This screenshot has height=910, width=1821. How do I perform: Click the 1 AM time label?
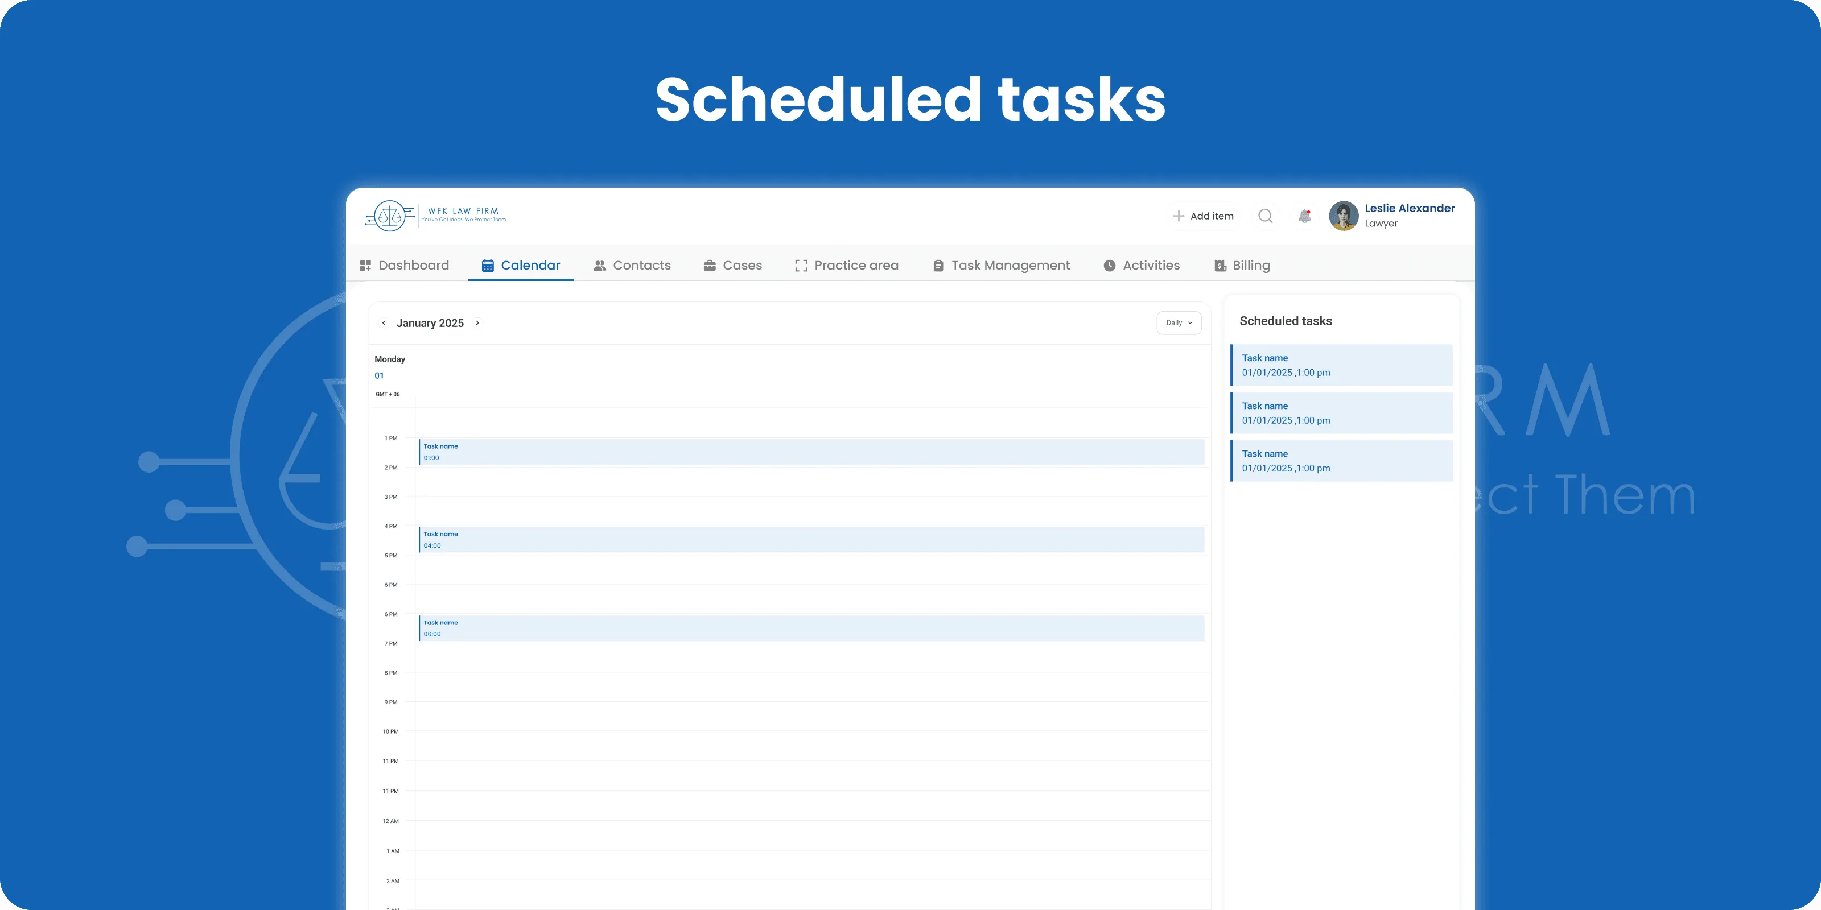(x=393, y=851)
